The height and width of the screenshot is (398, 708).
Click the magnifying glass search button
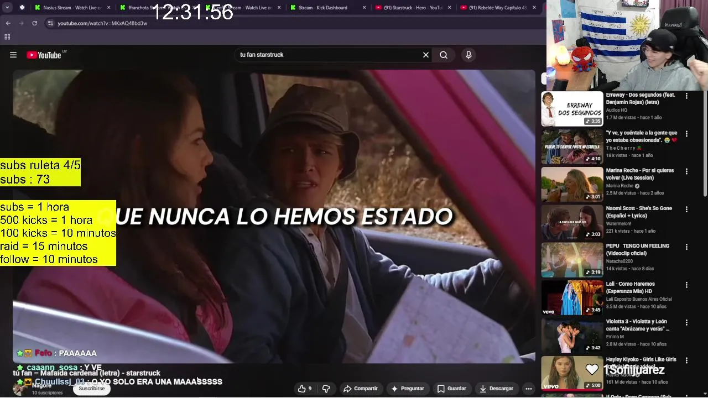pyautogui.click(x=444, y=55)
